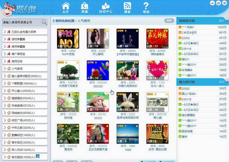Expand 潮人荟萃点歌区(6000人) category
229x162 pixels.
(x=25, y=76)
